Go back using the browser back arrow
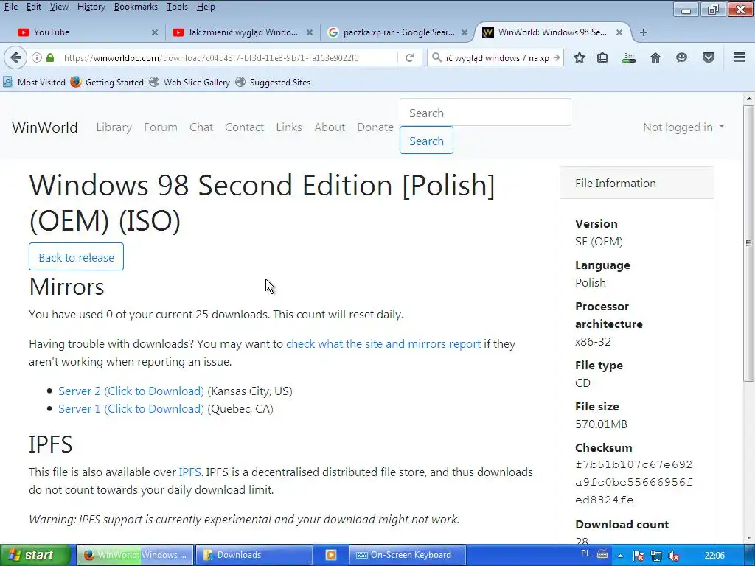Viewport: 755px width, 566px height. 15,57
